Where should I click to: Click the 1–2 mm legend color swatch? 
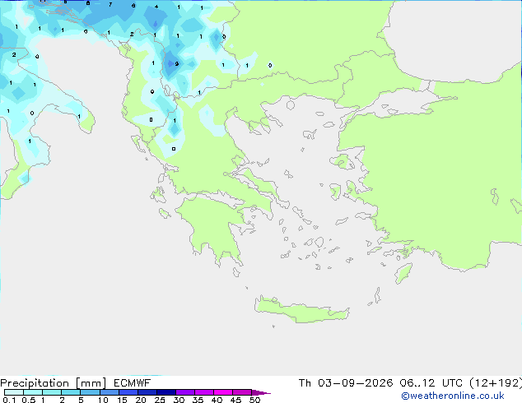tap(52, 392)
